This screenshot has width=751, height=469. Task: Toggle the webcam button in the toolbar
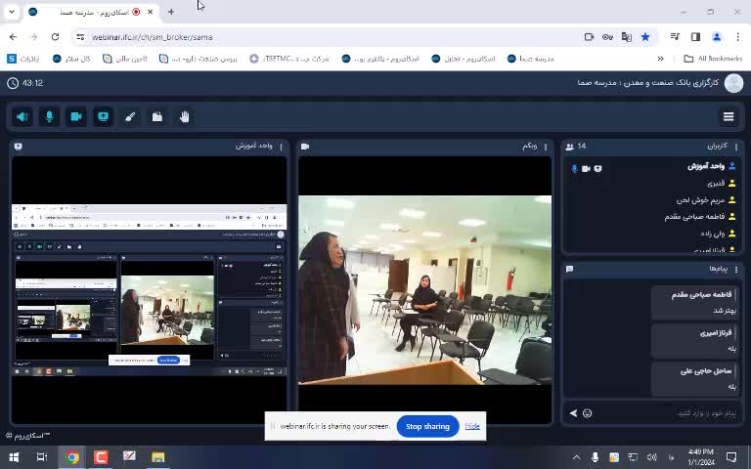[76, 117]
